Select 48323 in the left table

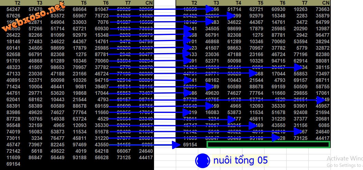14,68
